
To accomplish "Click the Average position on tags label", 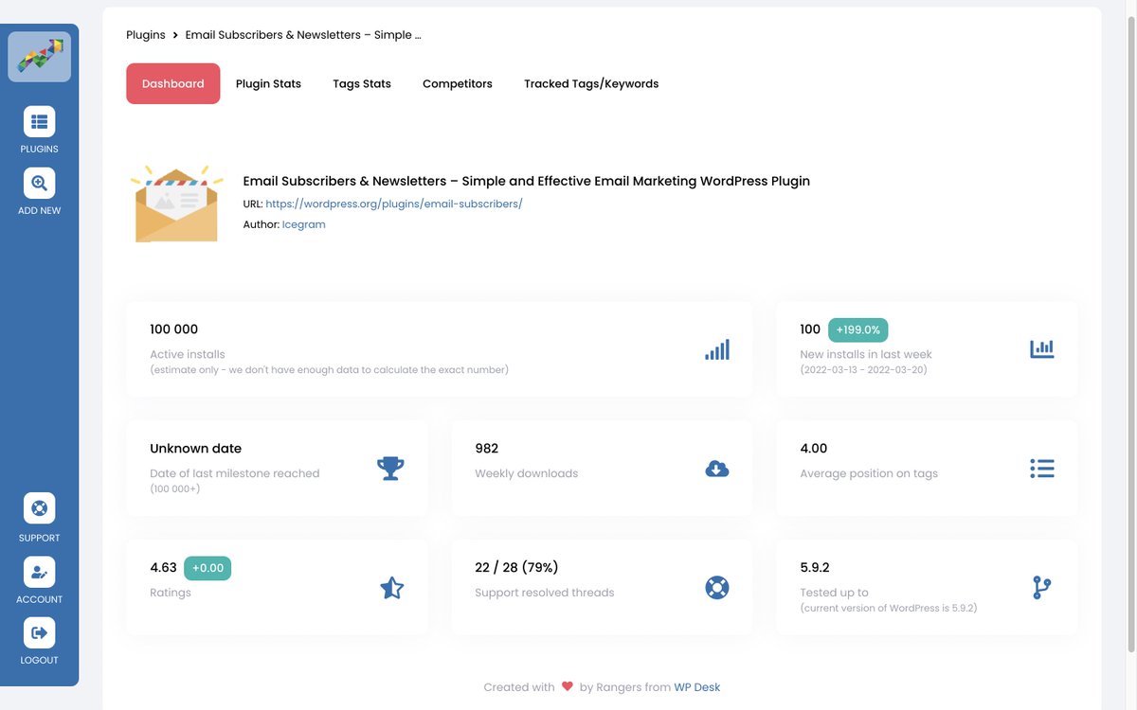I will tap(869, 473).
